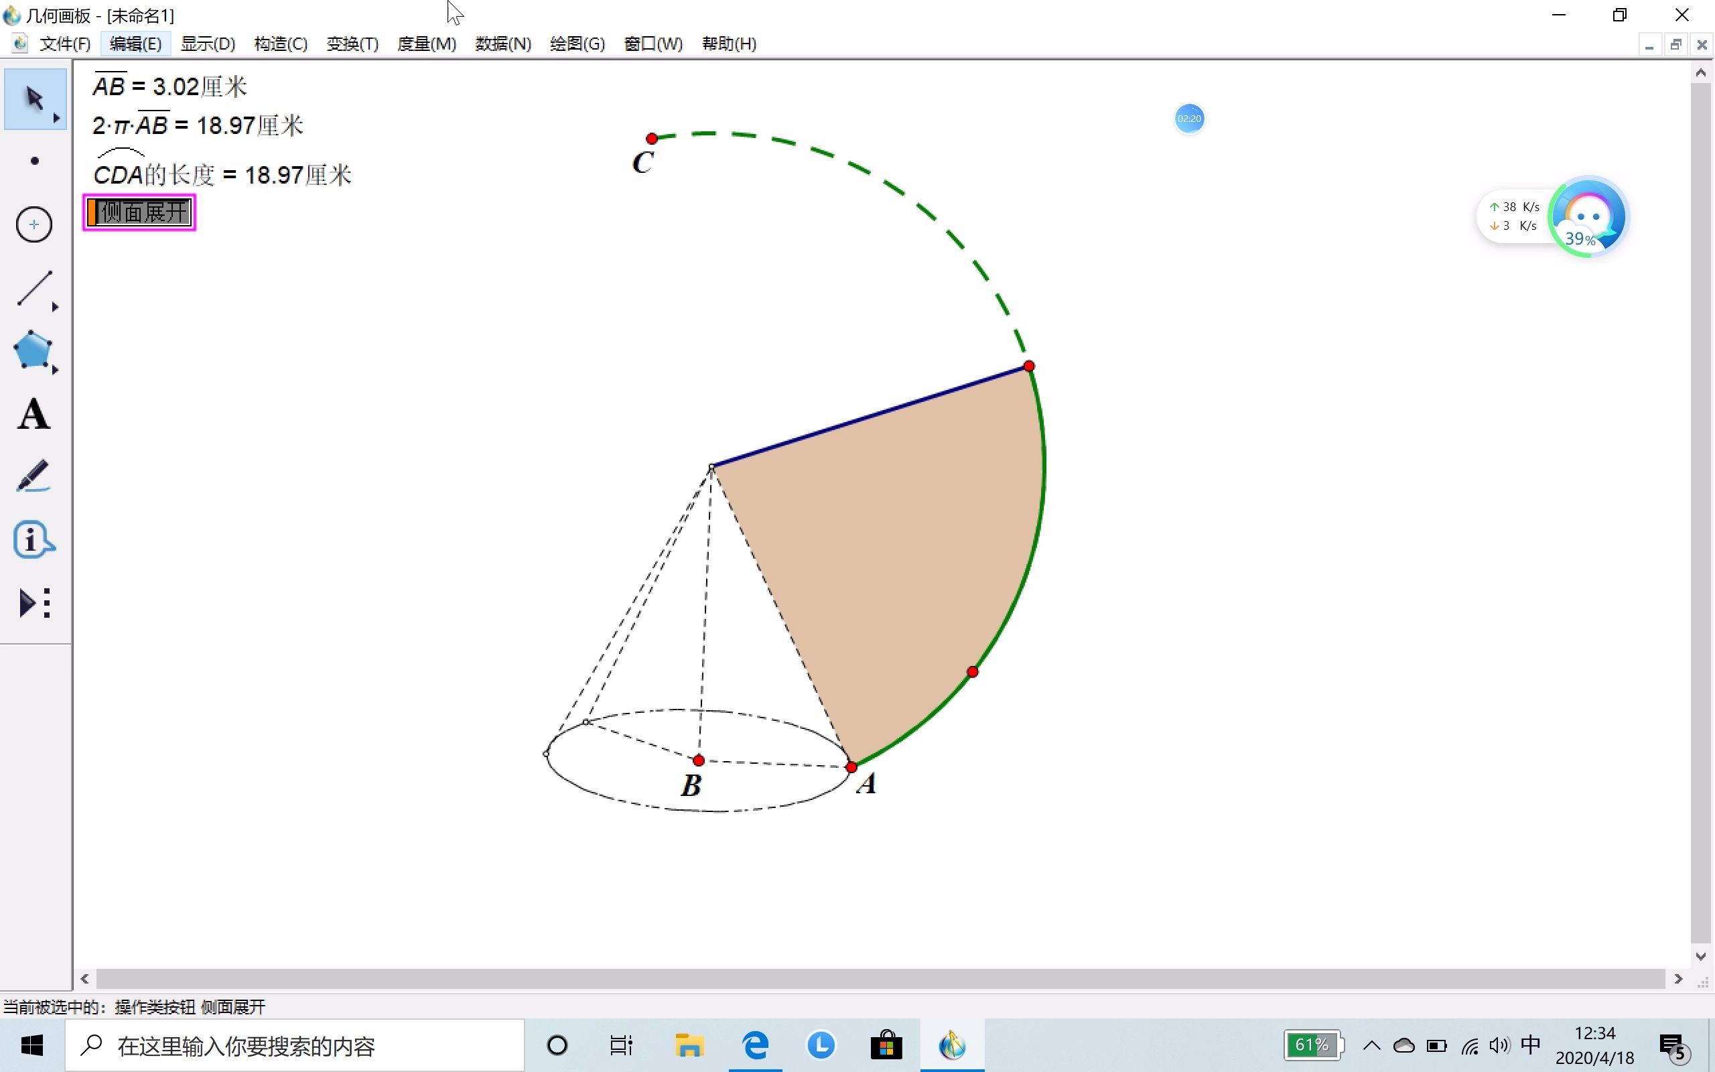Open the 度量(M) menu
The width and height of the screenshot is (1715, 1072).
426,44
